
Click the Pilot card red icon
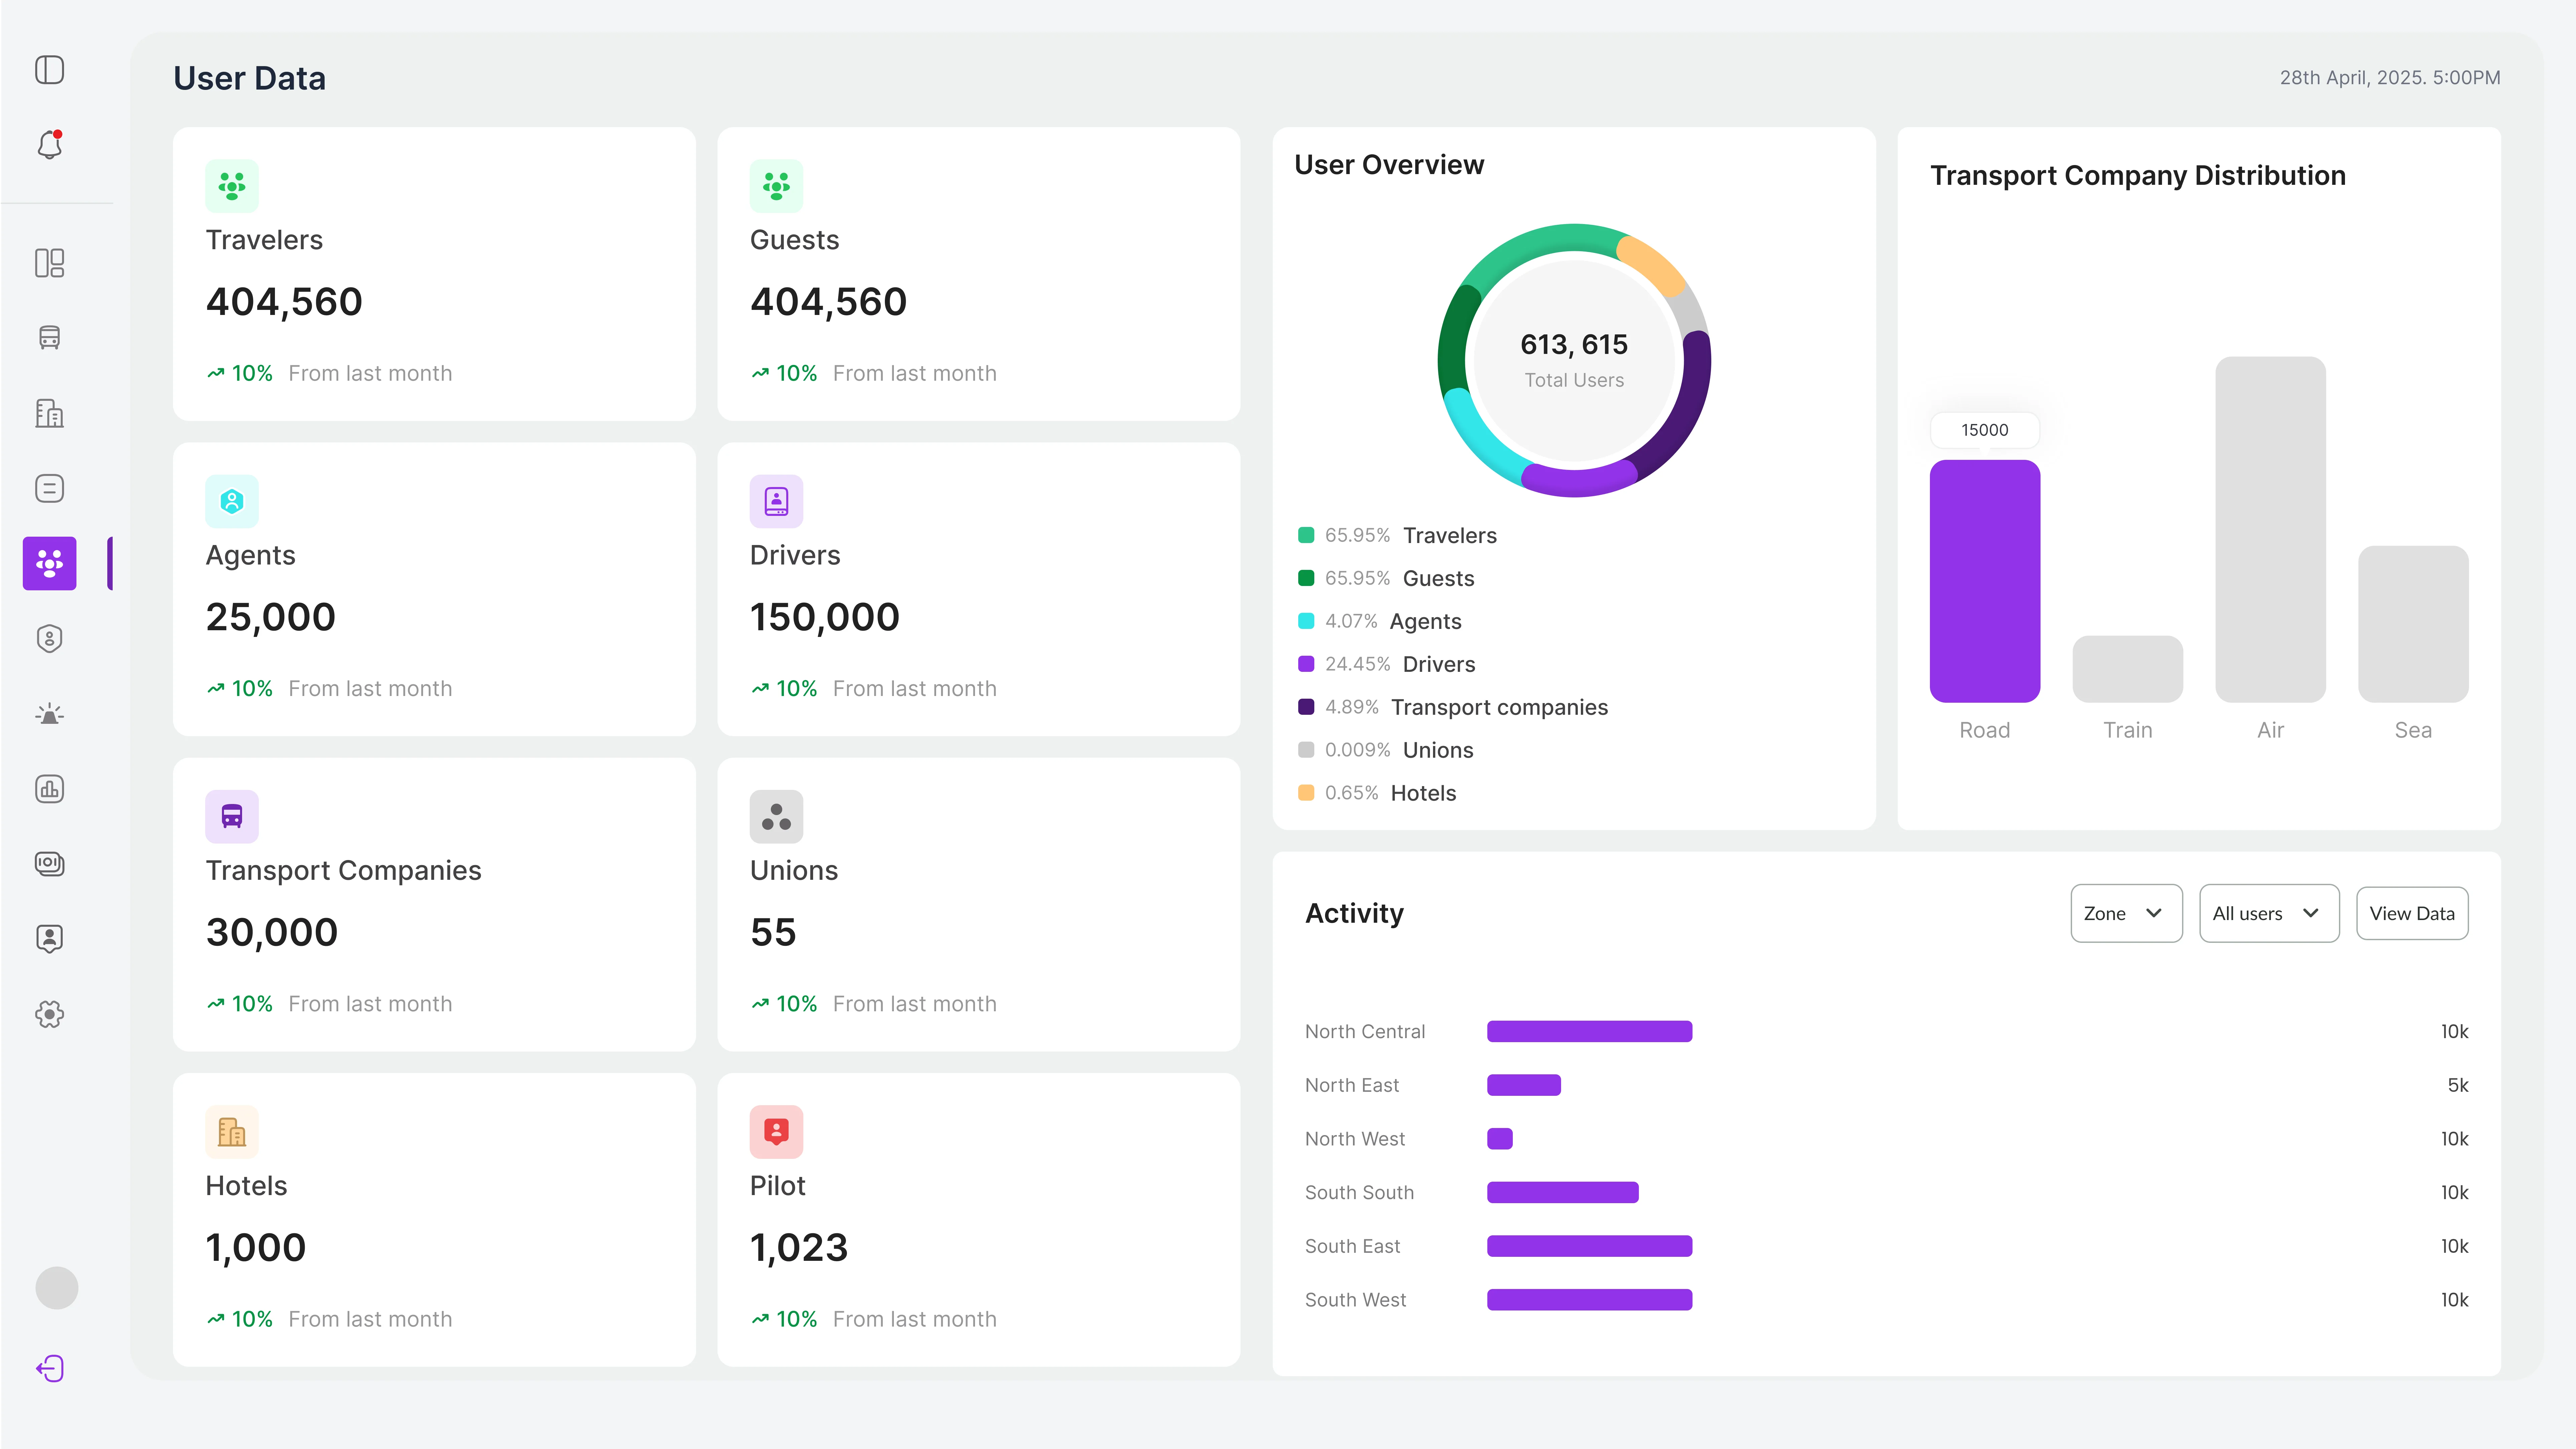[x=776, y=1132]
